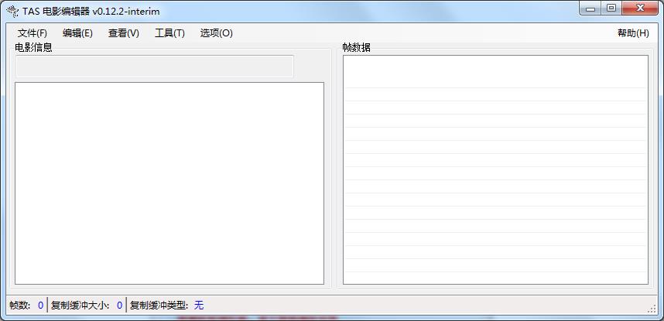Image resolution: width=664 pixels, height=321 pixels.
Task: Minimize the TAS editor window
Action: (x=591, y=8)
